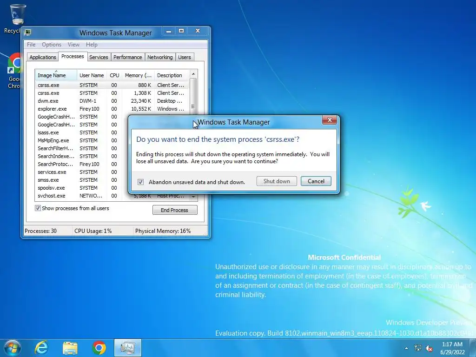Click the End Process button
Screen dimensions: 476x357
pyautogui.click(x=175, y=210)
